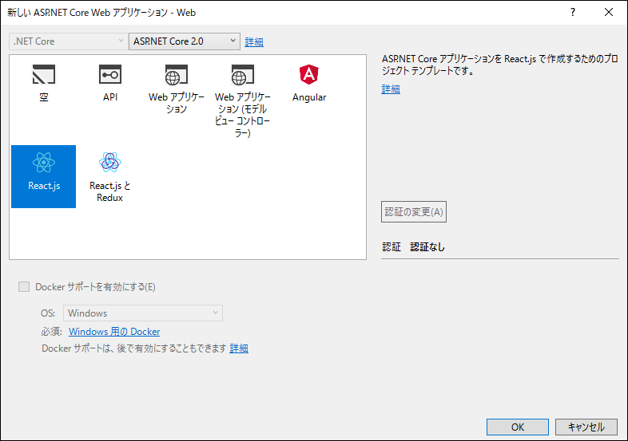The height and width of the screenshot is (441, 628).
Task: Click the 必須: label
Action: click(51, 332)
